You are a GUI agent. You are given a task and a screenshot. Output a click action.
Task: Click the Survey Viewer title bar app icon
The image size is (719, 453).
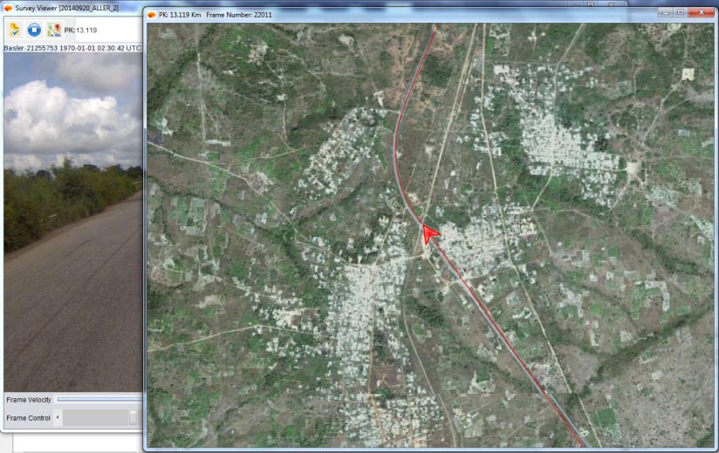coord(8,8)
